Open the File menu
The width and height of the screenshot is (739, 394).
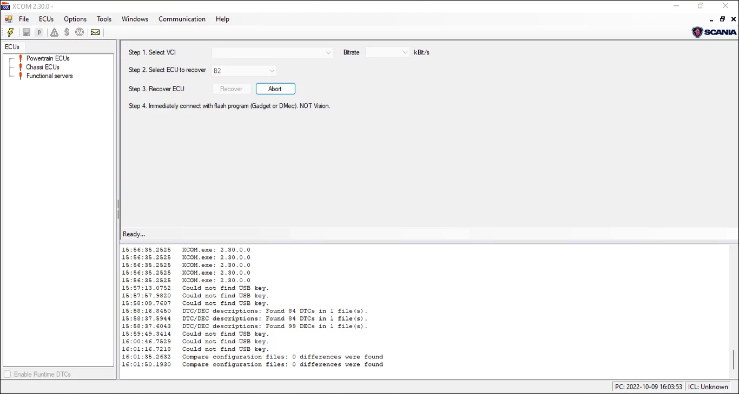pos(24,19)
